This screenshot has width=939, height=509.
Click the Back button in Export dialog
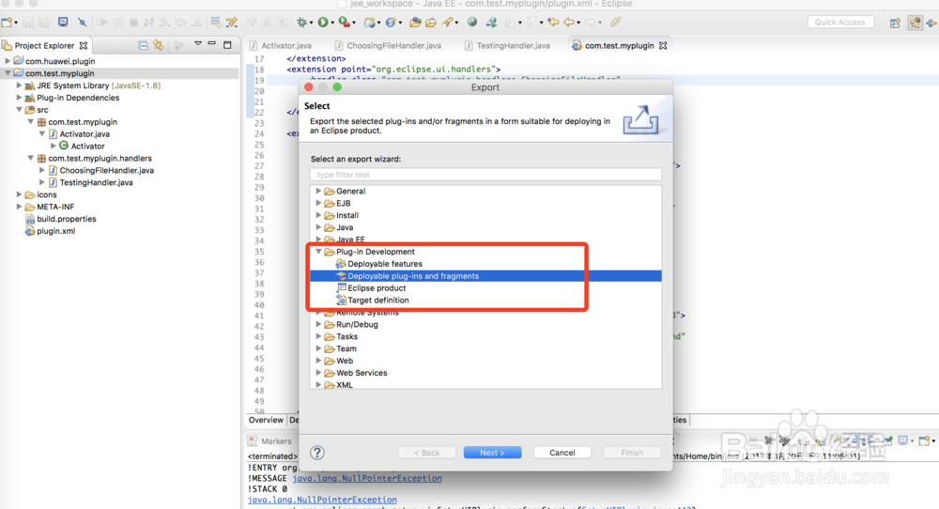pos(427,453)
